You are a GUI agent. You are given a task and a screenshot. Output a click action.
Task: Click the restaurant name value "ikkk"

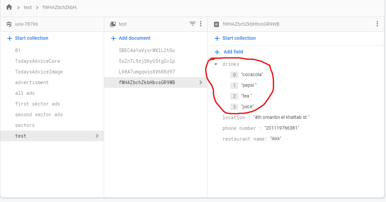coord(276,139)
